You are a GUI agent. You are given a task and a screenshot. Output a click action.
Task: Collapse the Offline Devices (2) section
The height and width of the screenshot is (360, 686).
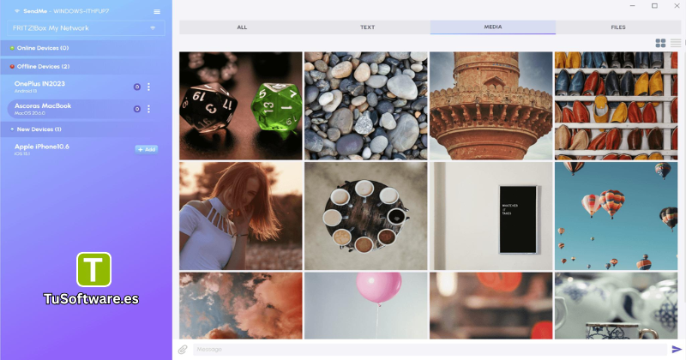click(x=87, y=67)
